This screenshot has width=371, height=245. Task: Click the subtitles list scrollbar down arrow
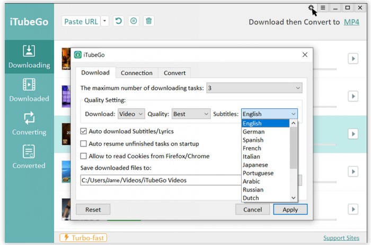(x=294, y=198)
